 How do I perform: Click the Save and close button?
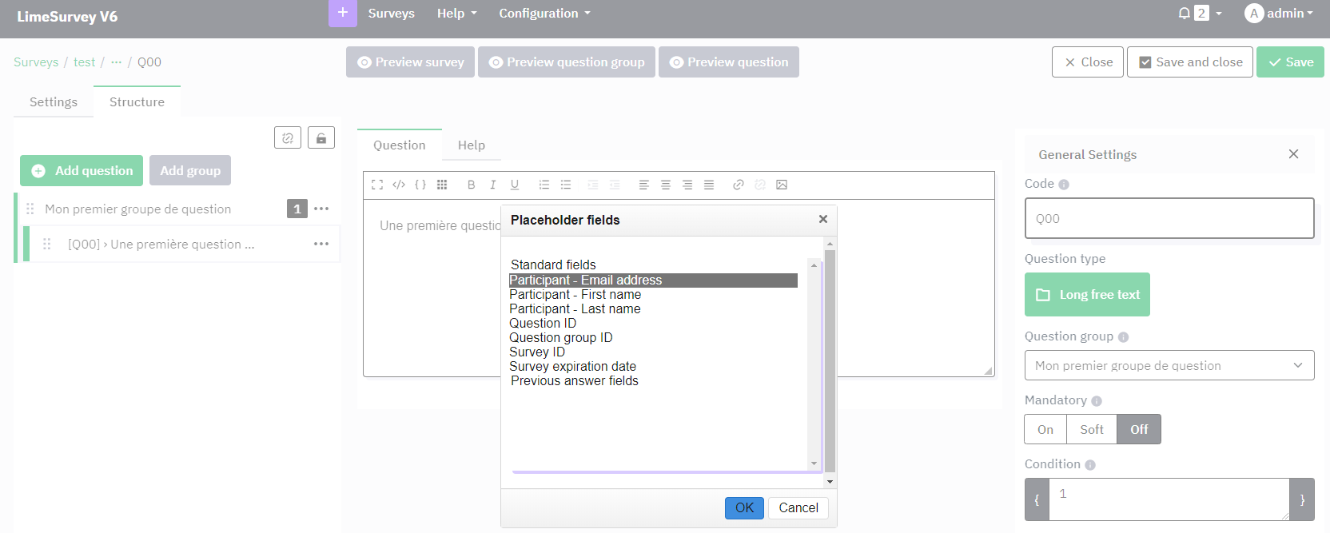(x=1190, y=62)
